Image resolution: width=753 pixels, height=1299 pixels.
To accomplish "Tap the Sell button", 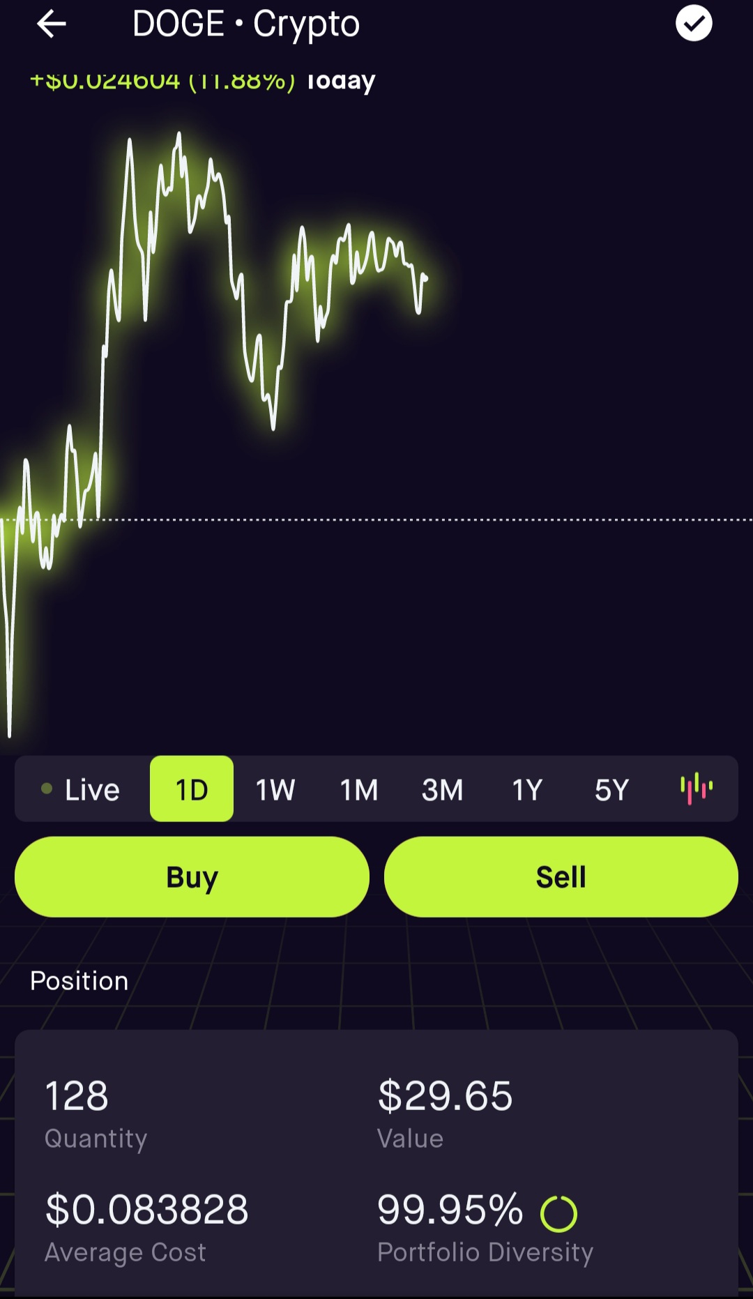I will (x=561, y=876).
